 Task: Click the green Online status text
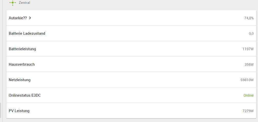pyautogui.click(x=248, y=95)
